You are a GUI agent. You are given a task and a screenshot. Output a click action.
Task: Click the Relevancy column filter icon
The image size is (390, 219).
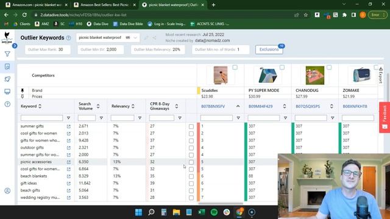(140, 118)
